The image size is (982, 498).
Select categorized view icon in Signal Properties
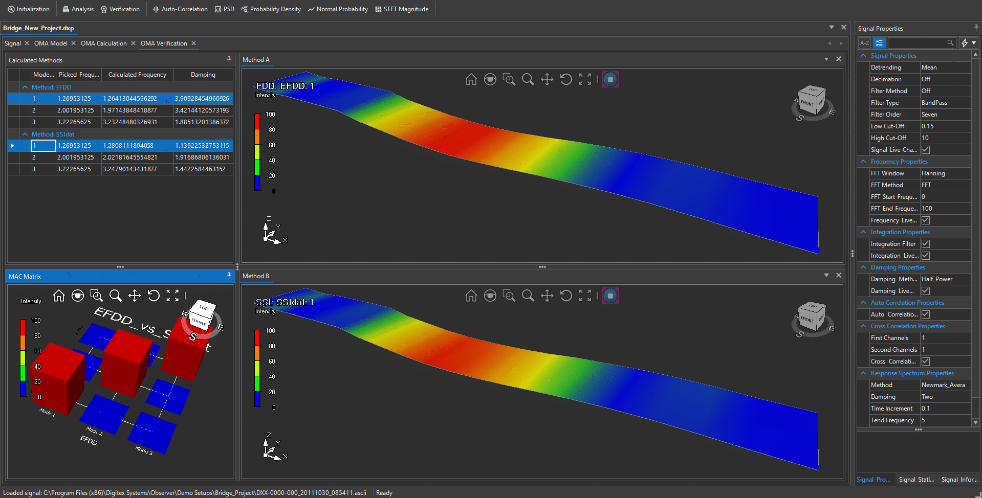point(879,43)
